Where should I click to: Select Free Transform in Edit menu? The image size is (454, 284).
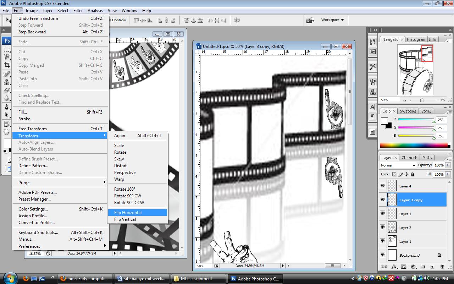coord(60,129)
